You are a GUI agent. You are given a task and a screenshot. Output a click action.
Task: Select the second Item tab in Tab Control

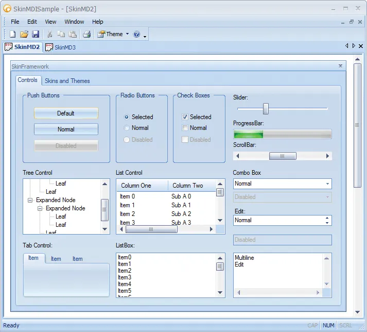pyautogui.click(x=56, y=259)
